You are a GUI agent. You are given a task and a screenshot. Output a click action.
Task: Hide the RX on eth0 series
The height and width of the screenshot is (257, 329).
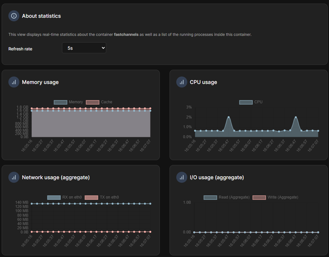click(x=65, y=197)
